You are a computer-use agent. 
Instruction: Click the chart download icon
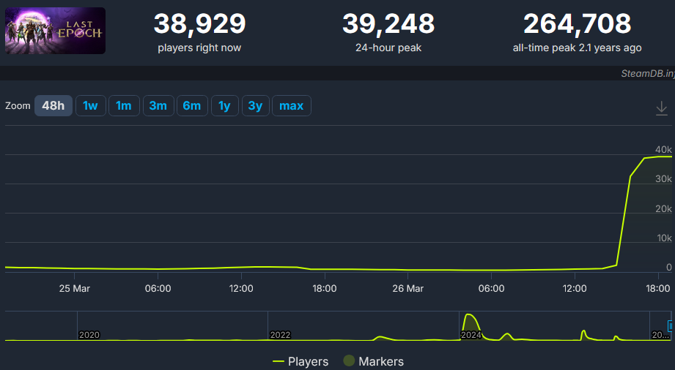pos(662,108)
